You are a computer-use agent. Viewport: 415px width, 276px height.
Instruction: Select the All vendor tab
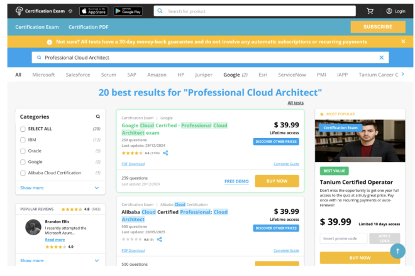(18, 75)
